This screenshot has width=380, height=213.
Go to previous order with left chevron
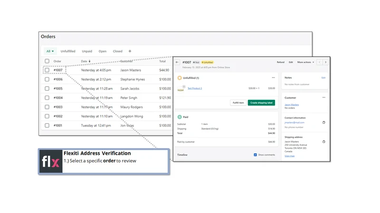tap(319, 62)
